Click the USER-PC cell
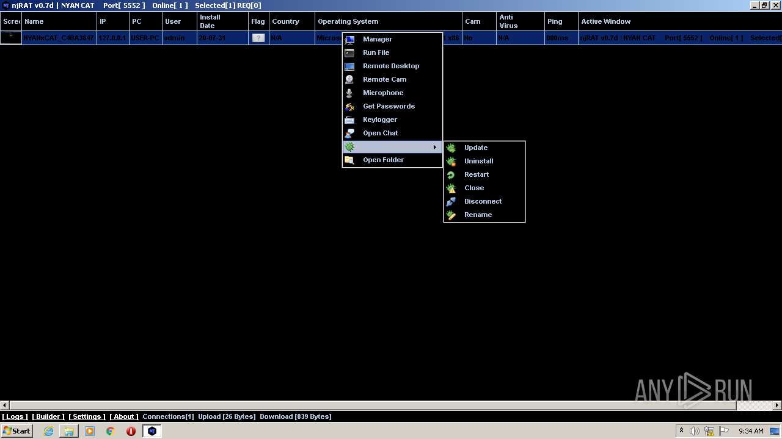782x439 pixels. tap(145, 38)
